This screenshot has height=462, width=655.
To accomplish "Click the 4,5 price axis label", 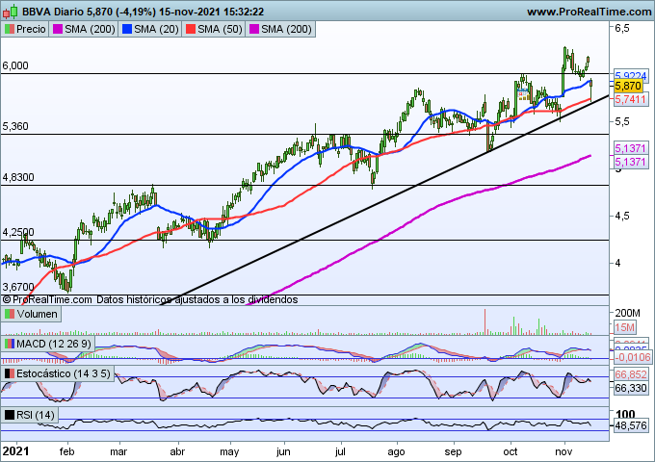I will click(621, 217).
